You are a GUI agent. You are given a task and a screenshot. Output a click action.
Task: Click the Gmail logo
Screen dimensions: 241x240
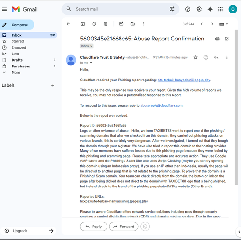click(x=25, y=9)
